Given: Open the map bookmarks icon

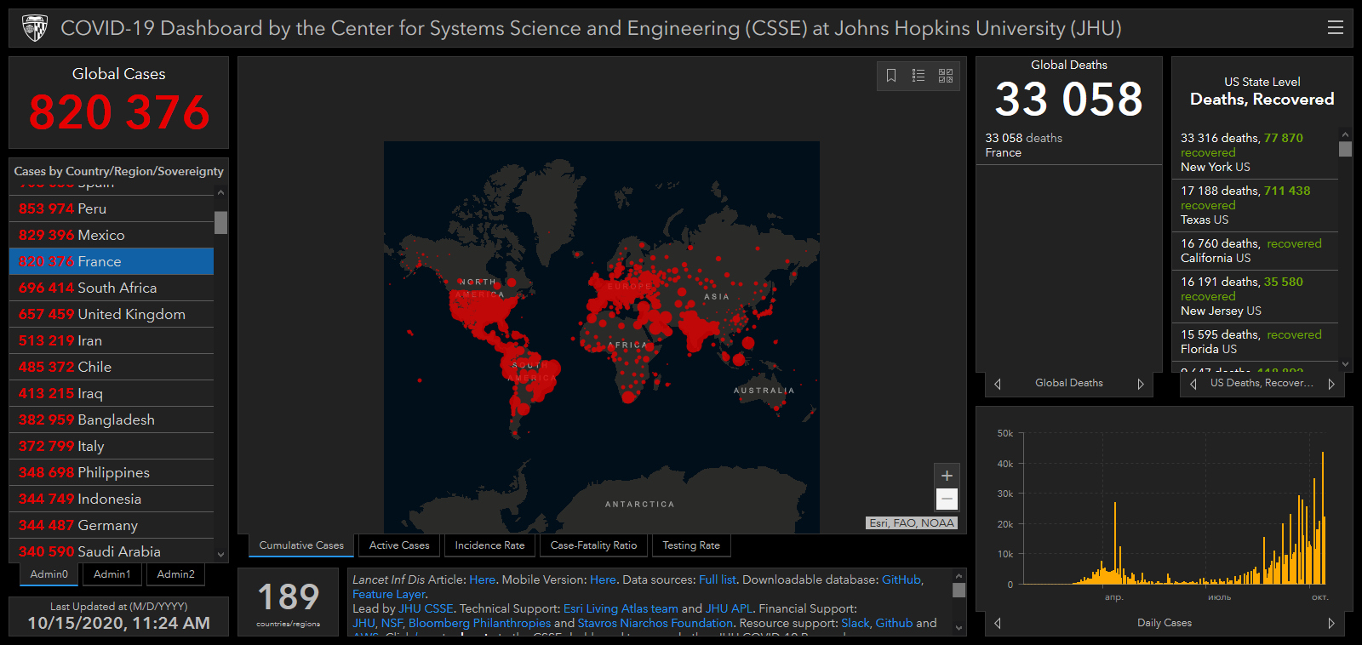Looking at the screenshot, I should pyautogui.click(x=891, y=76).
